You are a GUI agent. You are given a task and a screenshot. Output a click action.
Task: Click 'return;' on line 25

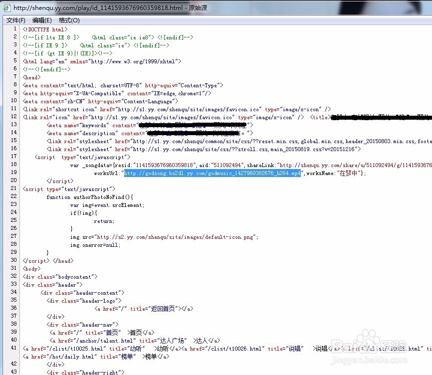pos(104,221)
